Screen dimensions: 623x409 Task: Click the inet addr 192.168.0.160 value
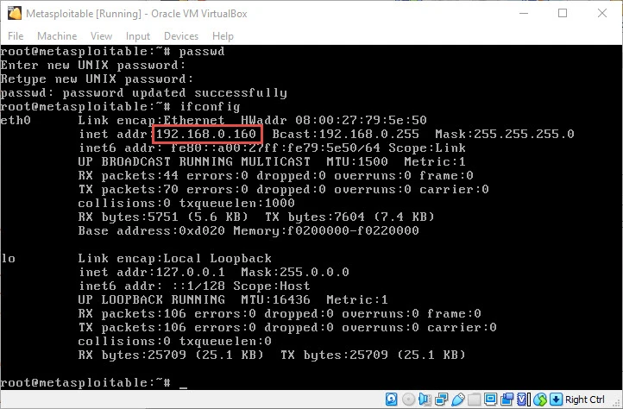tap(206, 134)
